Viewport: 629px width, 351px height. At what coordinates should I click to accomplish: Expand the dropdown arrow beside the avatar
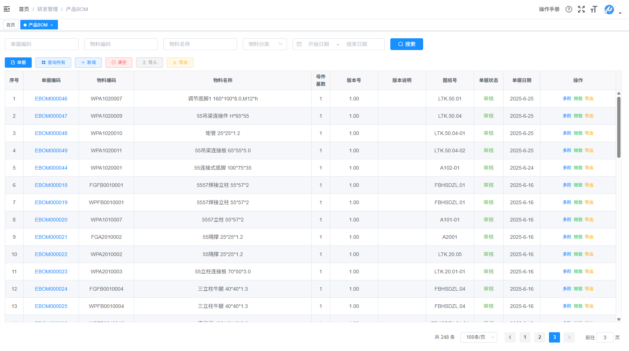620,13
